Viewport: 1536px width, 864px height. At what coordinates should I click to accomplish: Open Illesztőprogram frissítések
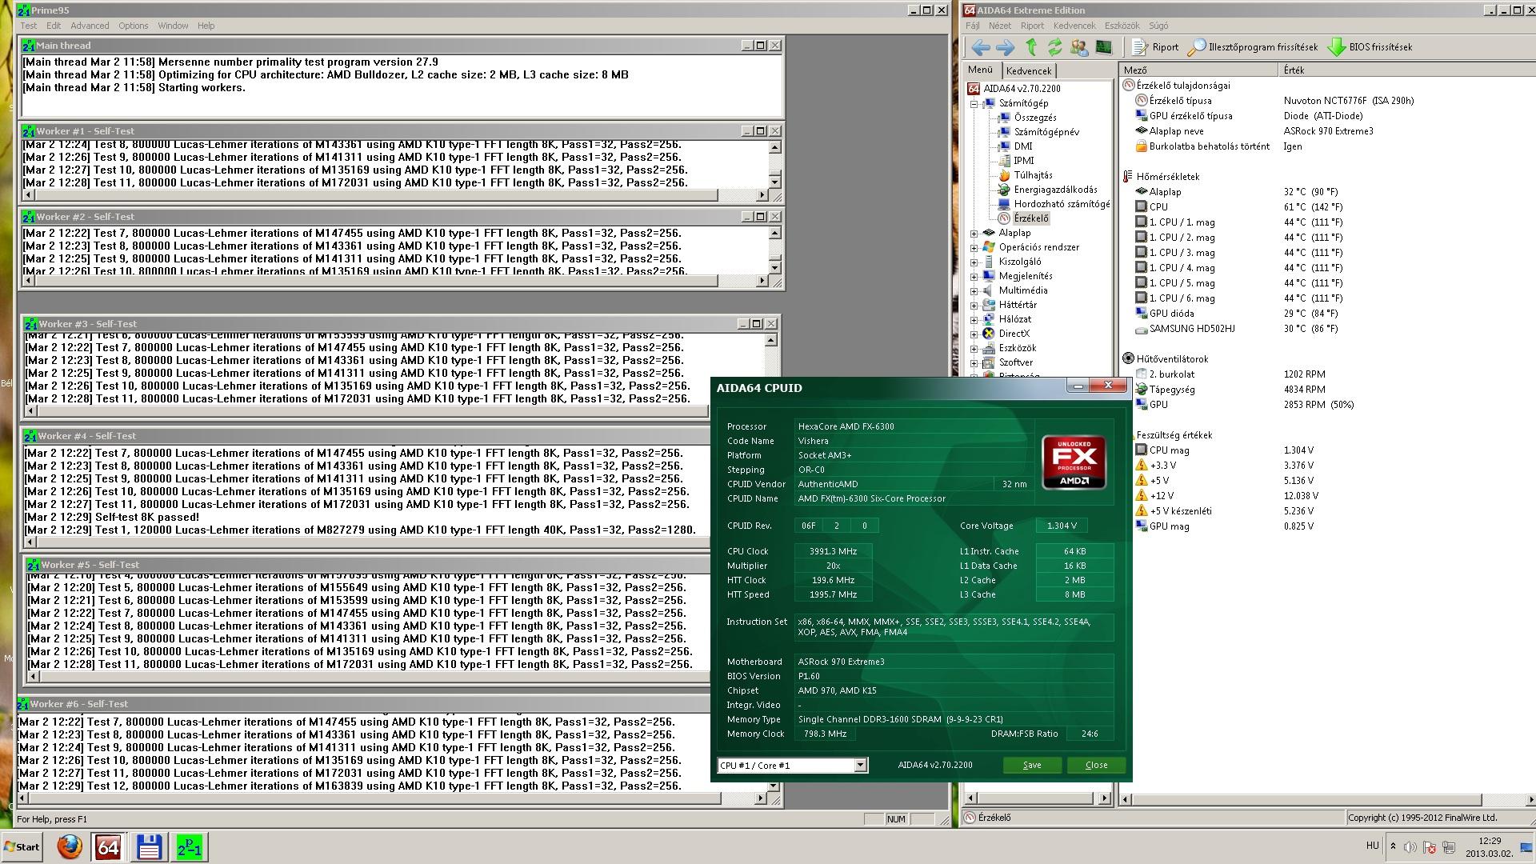(1253, 47)
